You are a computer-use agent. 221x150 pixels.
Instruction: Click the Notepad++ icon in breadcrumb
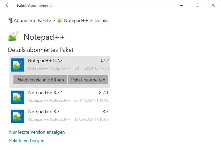tap(60, 20)
